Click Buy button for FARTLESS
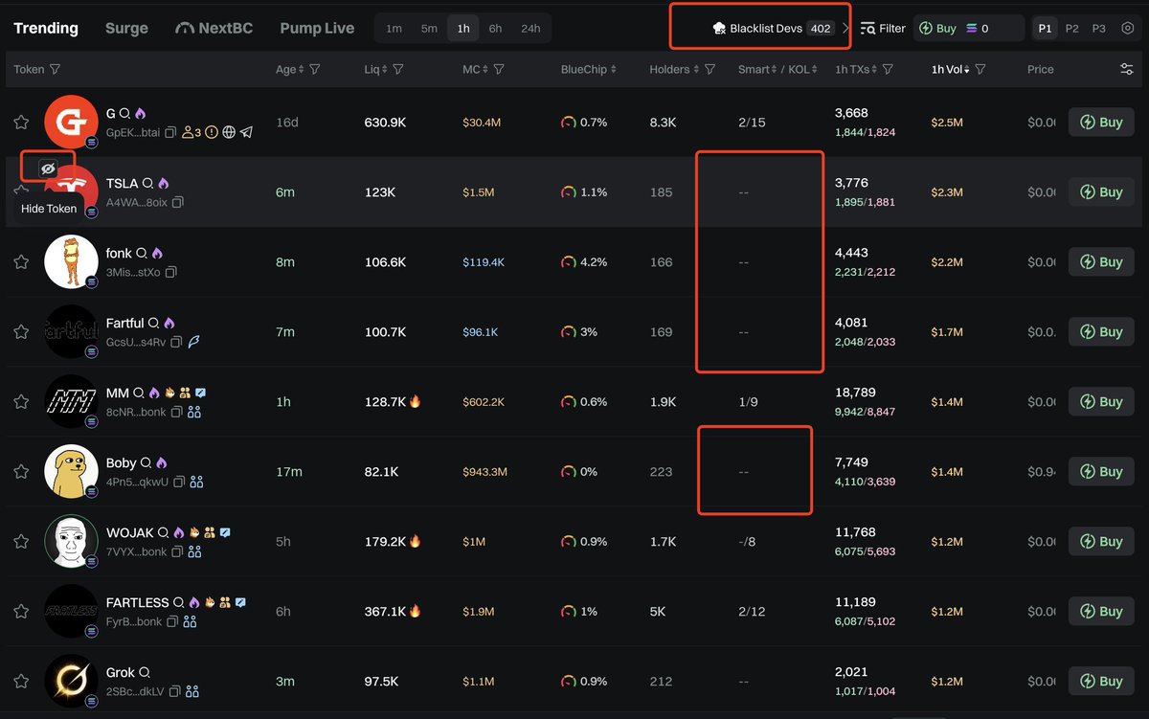 pos(1101,612)
